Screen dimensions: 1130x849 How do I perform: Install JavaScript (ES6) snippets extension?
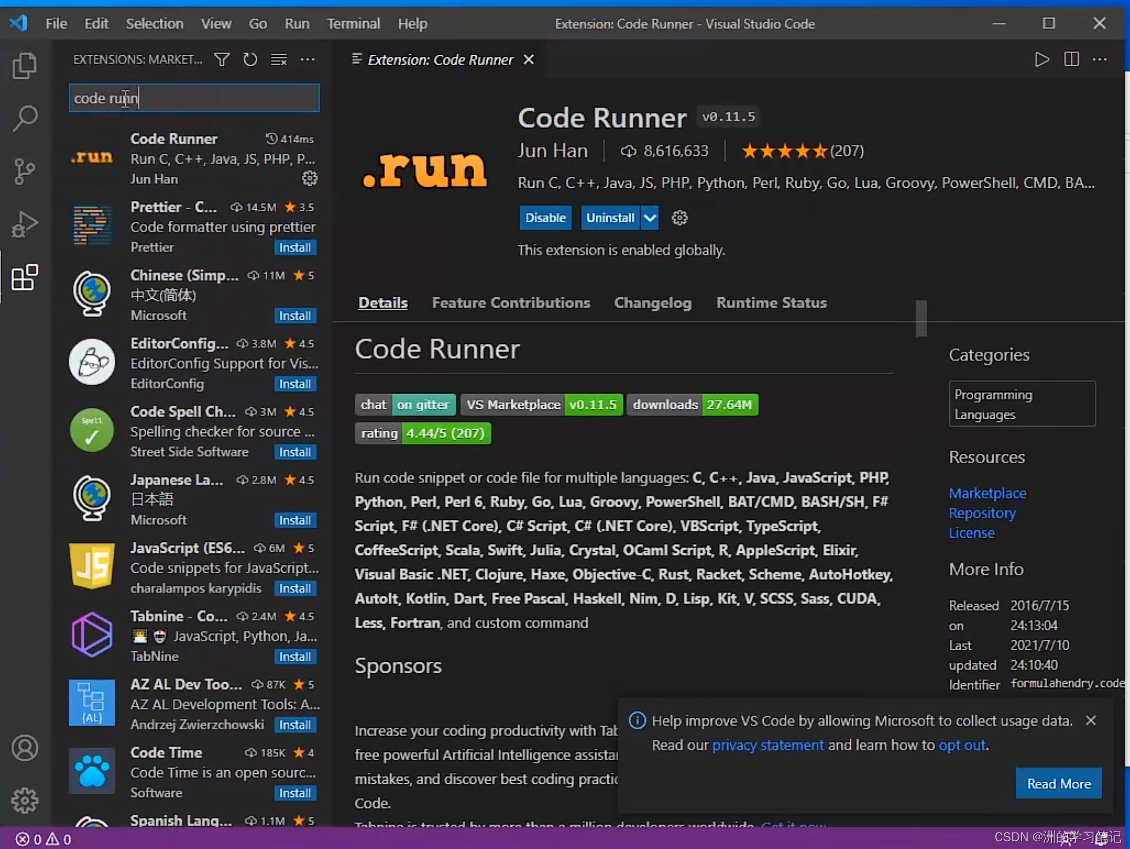(295, 588)
